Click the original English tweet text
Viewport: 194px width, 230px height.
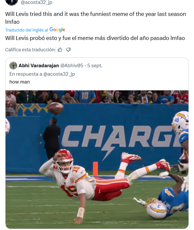[x=96, y=18]
